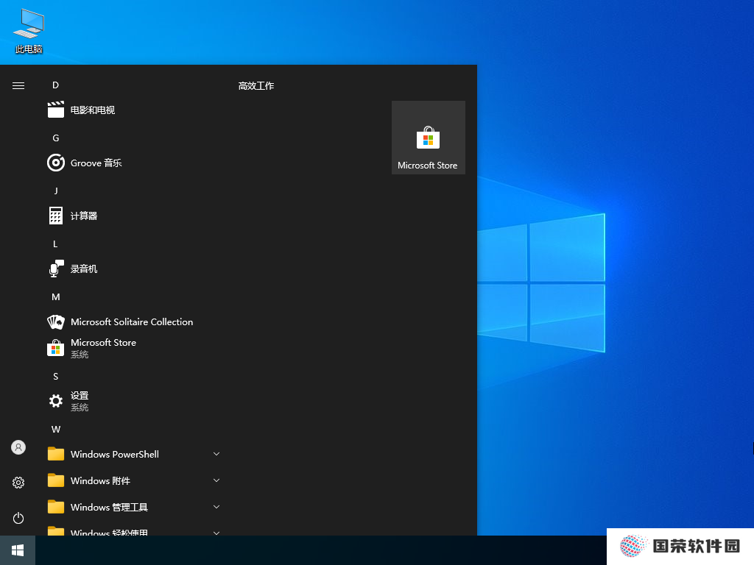
Task: Close Start menu via the taskbar Windows button
Action: click(18, 550)
